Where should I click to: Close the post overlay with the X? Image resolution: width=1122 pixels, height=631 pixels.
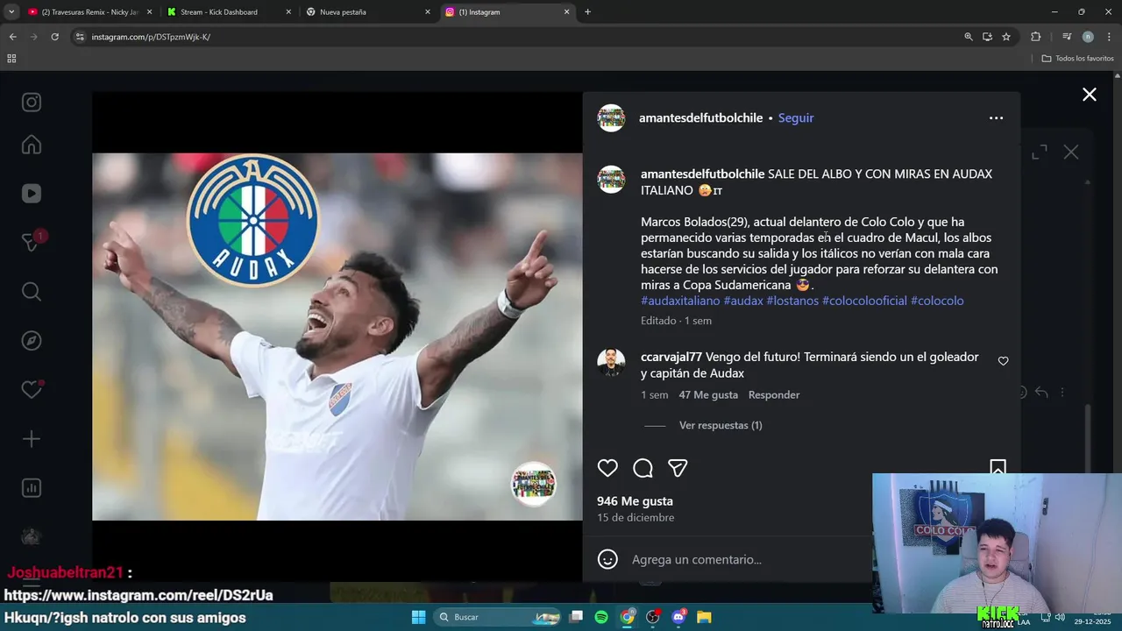click(x=1089, y=95)
